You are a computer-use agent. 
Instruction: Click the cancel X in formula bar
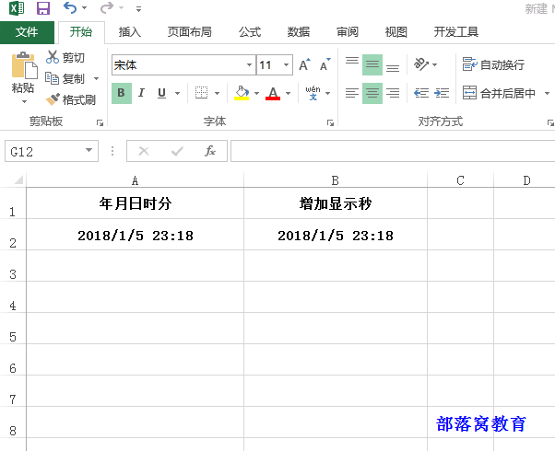[144, 151]
